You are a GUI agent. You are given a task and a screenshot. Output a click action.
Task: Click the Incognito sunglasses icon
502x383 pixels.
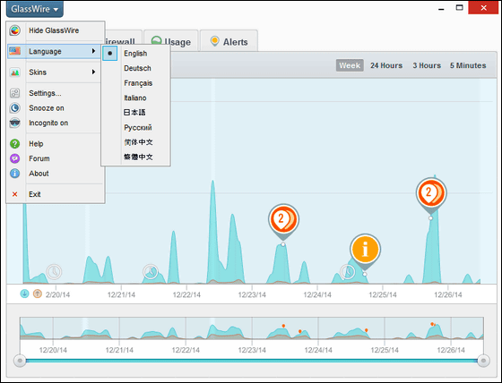point(14,123)
